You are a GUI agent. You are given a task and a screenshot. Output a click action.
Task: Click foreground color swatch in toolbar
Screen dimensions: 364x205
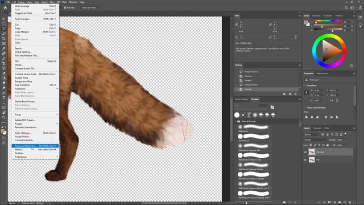pos(3,132)
